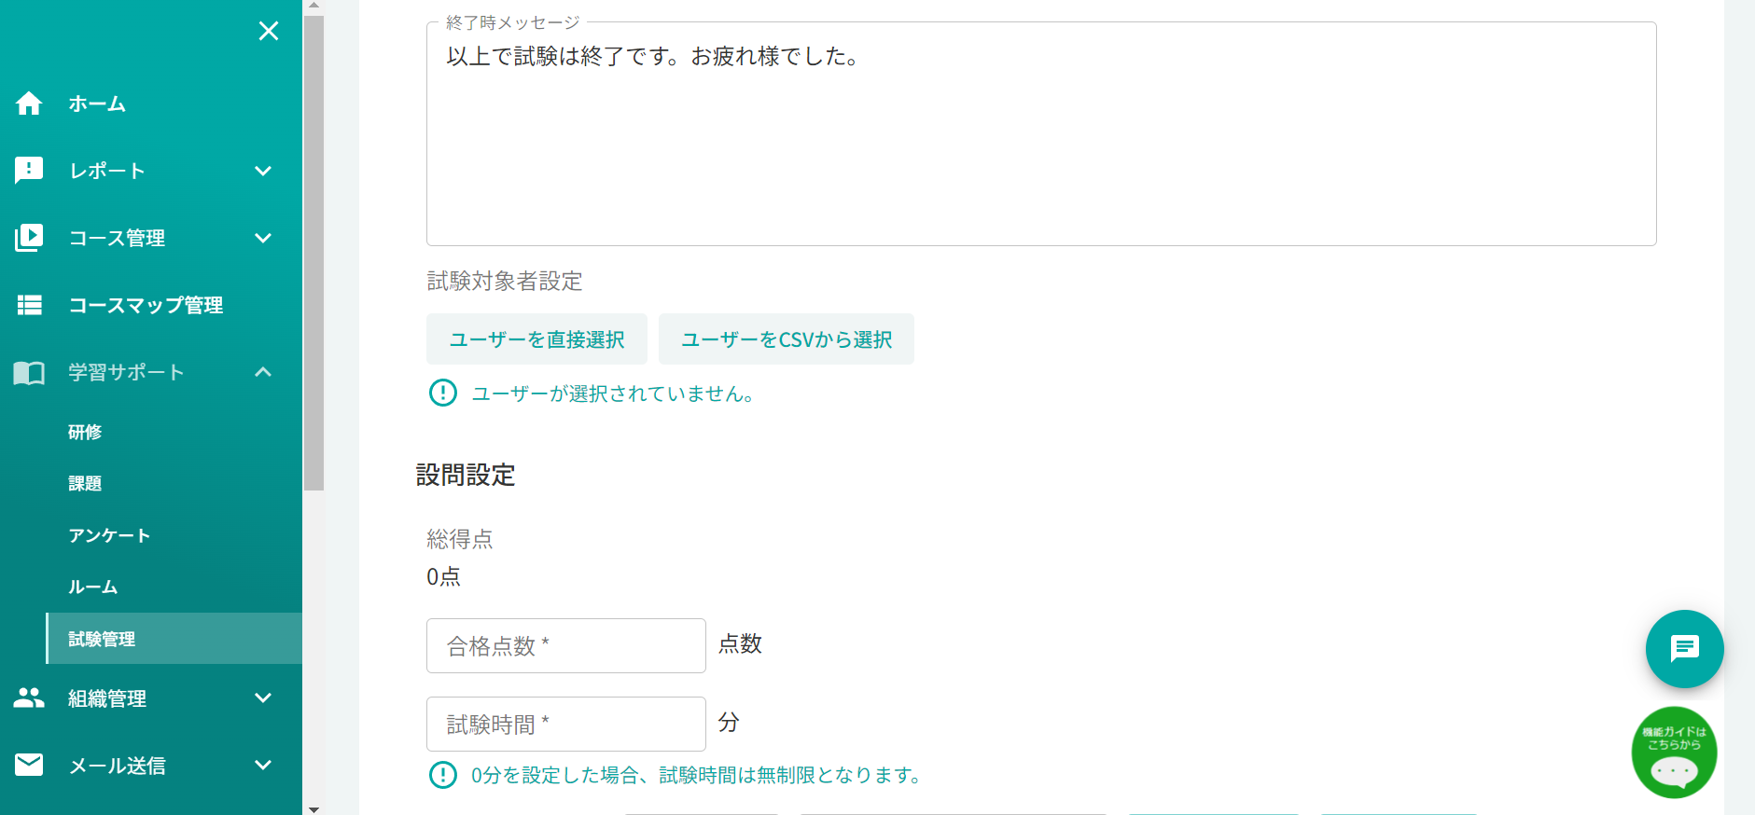This screenshot has height=815, width=1755.
Task: Open the teal chat message bubble
Action: coord(1684,648)
